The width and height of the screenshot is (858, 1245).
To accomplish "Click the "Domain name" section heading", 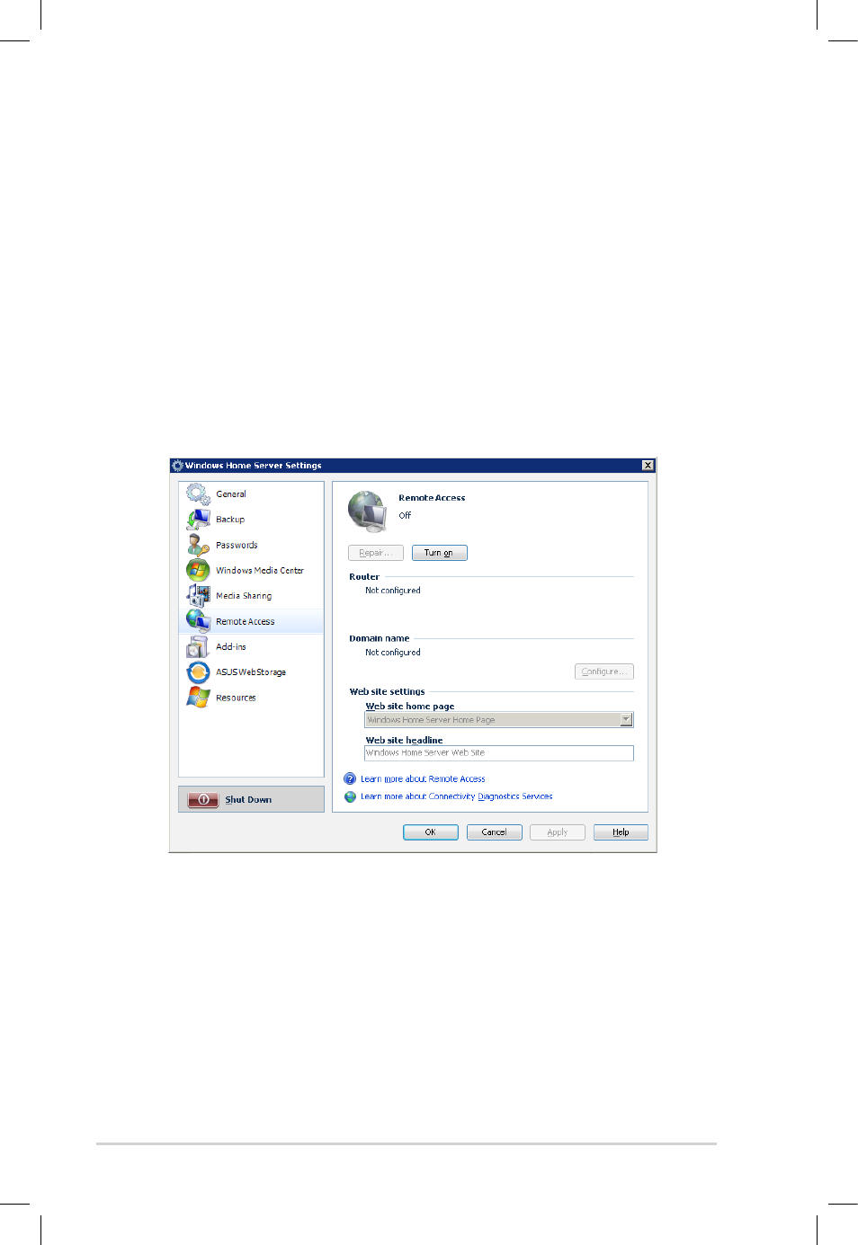I will click(380, 639).
